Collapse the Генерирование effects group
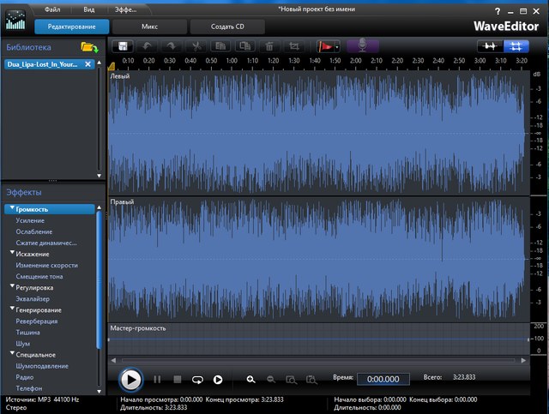Image resolution: width=549 pixels, height=414 pixels. click(13, 309)
